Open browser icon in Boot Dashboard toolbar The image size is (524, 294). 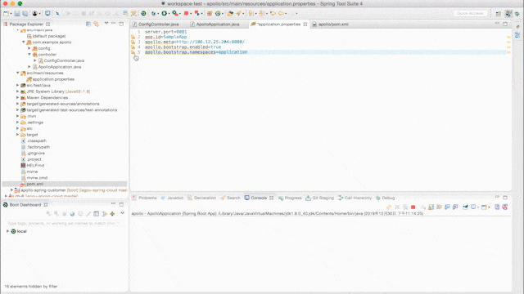pos(72,214)
